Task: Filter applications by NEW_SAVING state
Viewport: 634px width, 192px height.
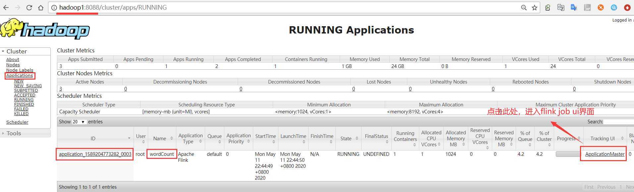Action: 28,86
